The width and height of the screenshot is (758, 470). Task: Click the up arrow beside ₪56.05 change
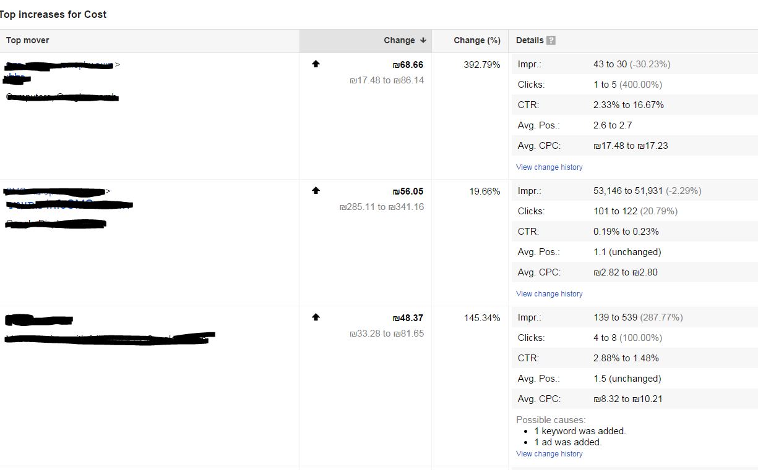coord(316,190)
